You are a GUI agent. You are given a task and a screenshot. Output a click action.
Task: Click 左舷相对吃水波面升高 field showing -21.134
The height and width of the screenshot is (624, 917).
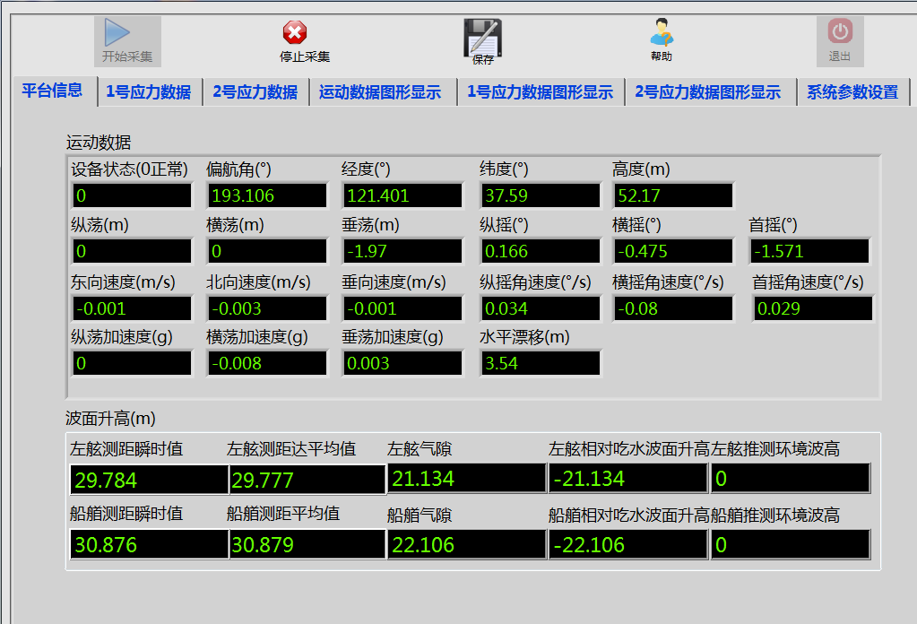[628, 479]
